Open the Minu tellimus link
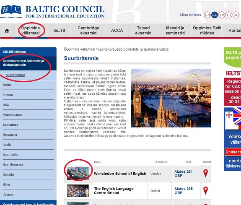 tap(190, 15)
